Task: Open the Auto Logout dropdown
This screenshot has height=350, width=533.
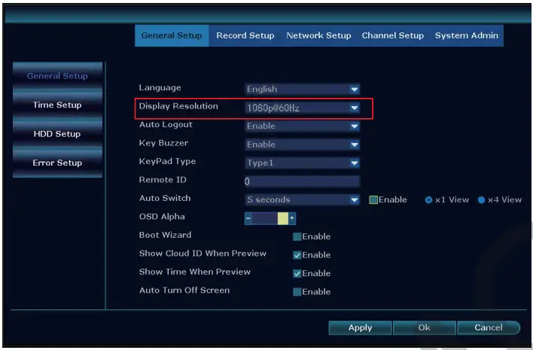Action: pyautogui.click(x=302, y=126)
